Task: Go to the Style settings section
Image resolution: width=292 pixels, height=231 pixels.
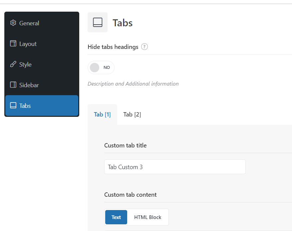Action: click(x=42, y=64)
